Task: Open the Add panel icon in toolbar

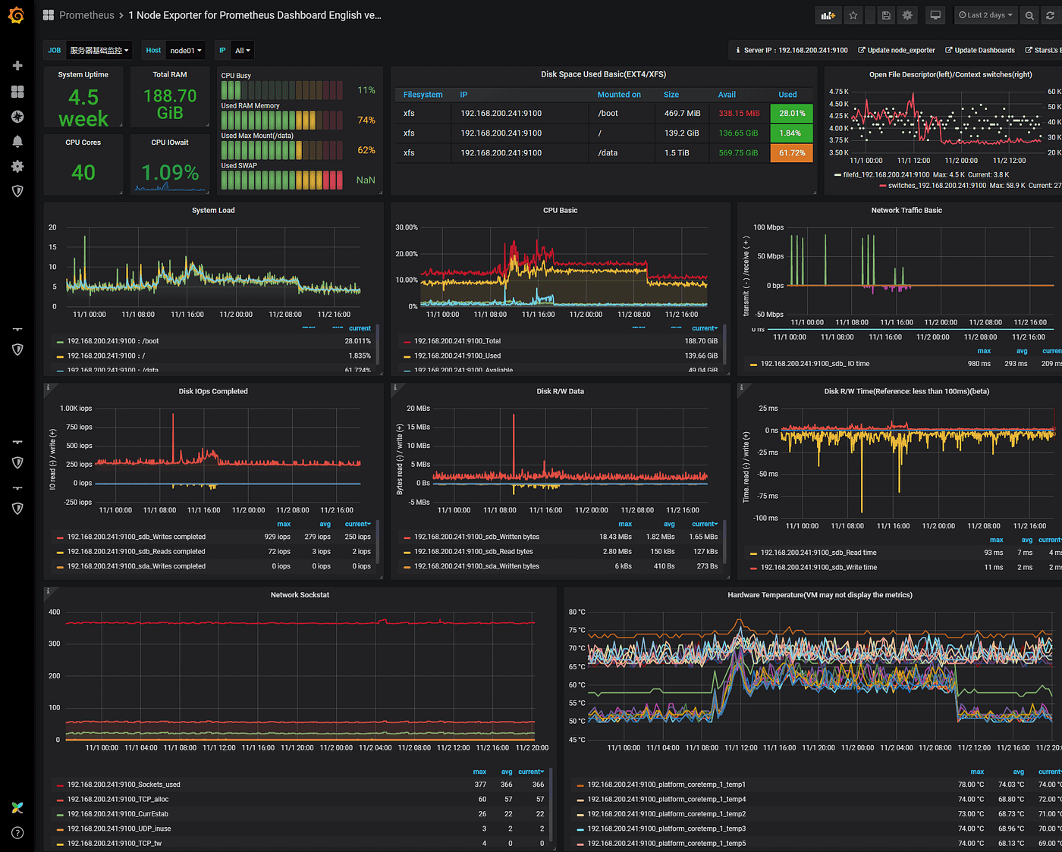Action: point(828,15)
